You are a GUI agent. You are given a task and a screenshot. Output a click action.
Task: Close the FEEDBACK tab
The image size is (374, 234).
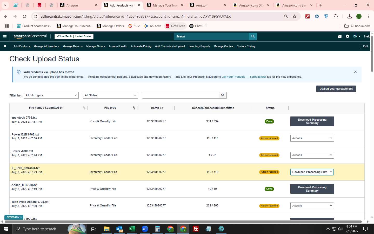tap(21, 217)
